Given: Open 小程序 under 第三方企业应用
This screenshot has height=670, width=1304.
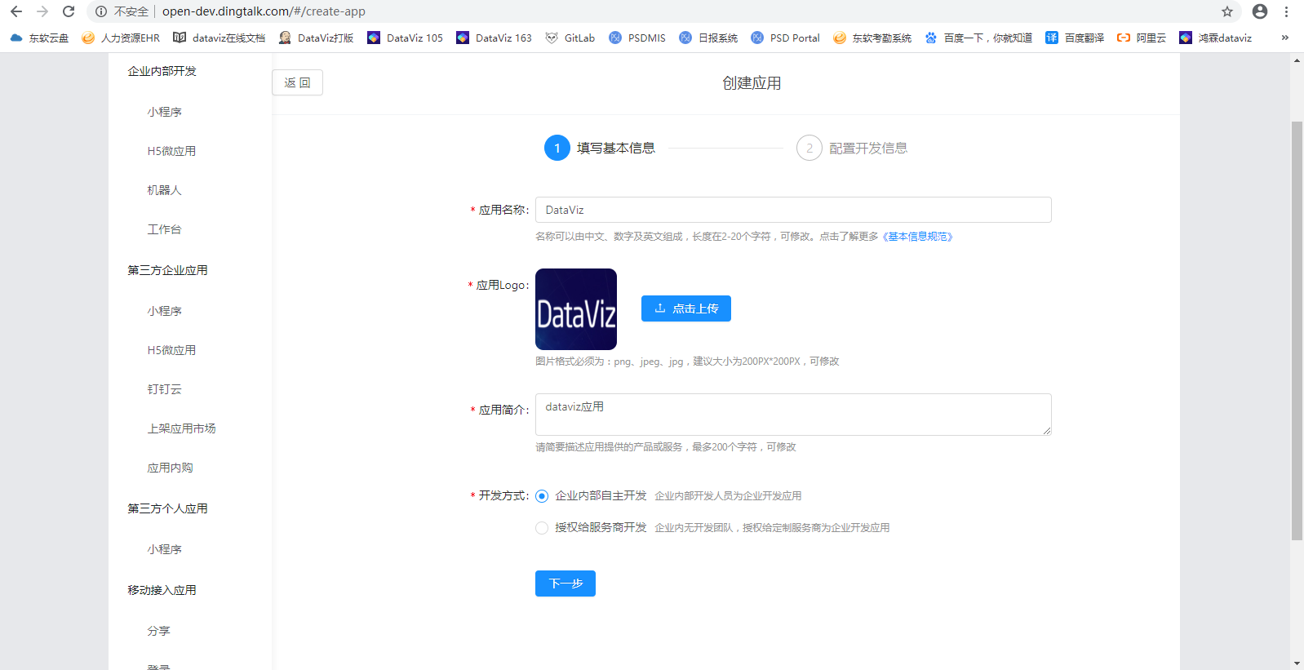Looking at the screenshot, I should [165, 311].
